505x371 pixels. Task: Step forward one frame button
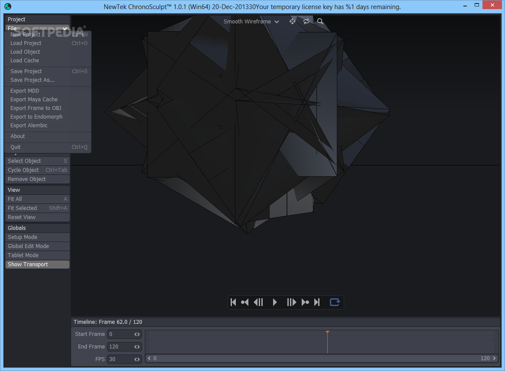click(291, 302)
